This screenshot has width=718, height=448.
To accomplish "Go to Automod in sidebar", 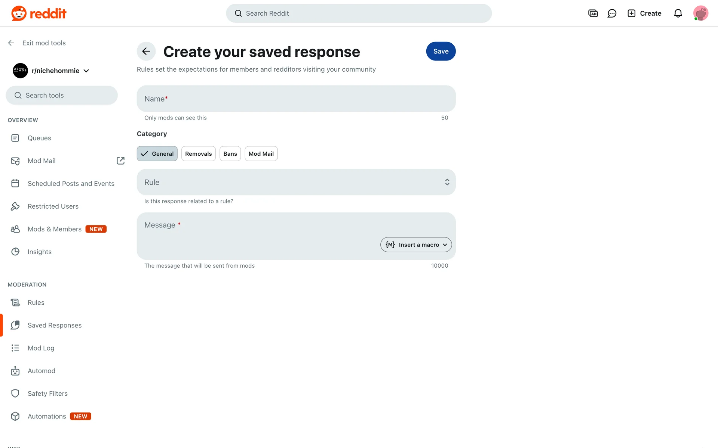I will [41, 371].
